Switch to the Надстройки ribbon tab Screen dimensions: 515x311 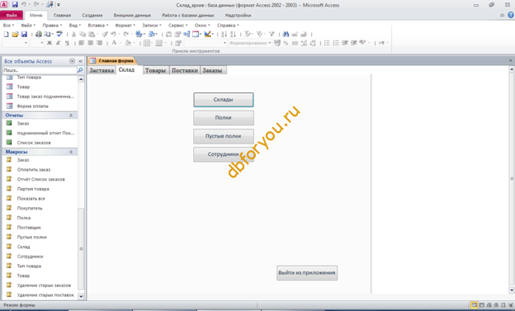(x=238, y=15)
